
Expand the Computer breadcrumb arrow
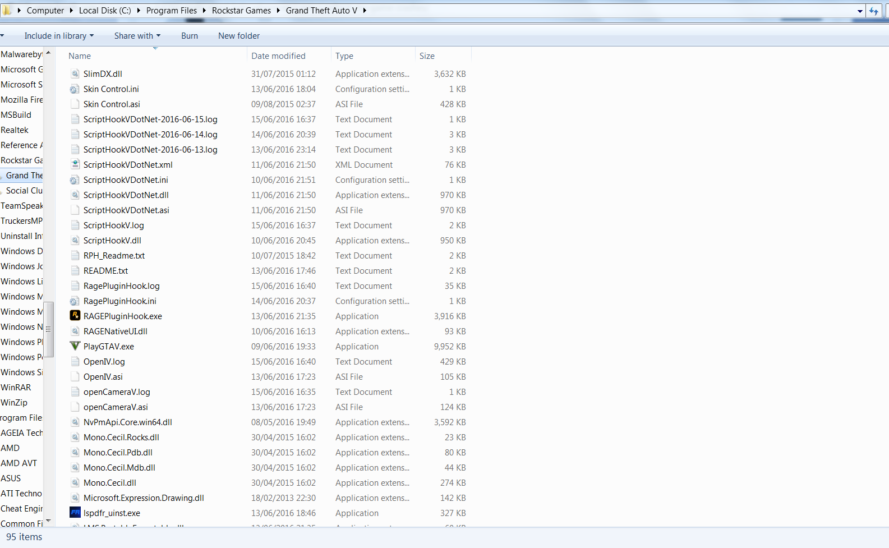point(71,10)
